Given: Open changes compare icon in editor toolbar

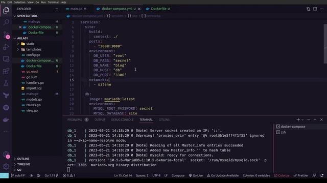Looking at the screenshot, I should coord(308,9).
